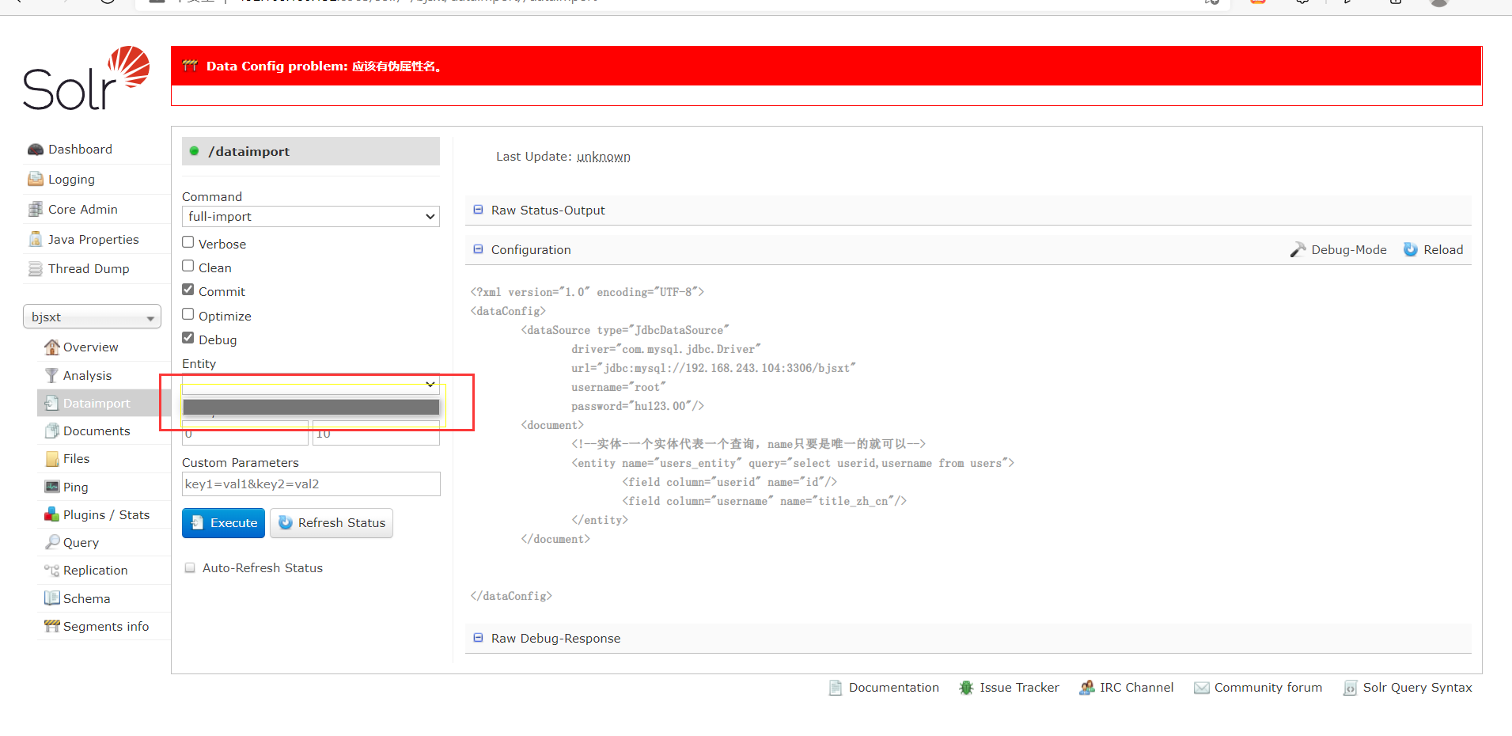
Task: Open Logging in the main menu
Action: click(71, 180)
